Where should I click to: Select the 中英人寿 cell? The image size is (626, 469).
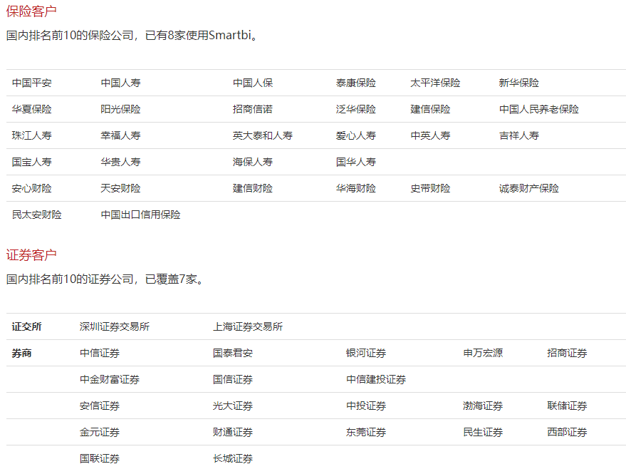pyautogui.click(x=430, y=135)
